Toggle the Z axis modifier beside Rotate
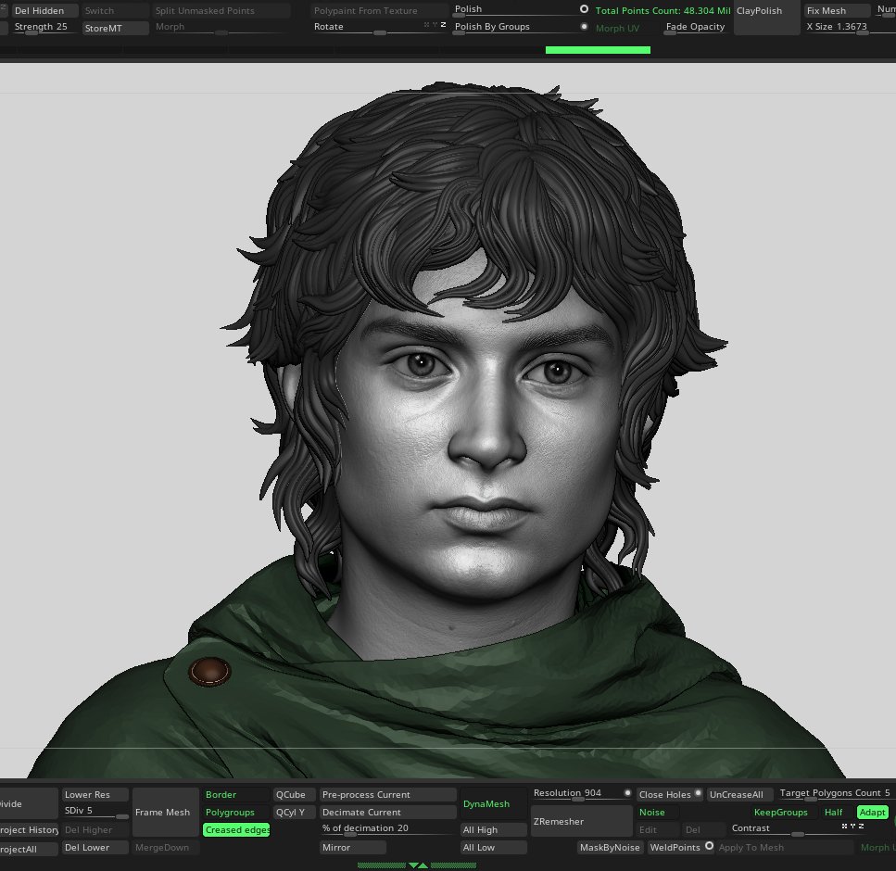 443,25
